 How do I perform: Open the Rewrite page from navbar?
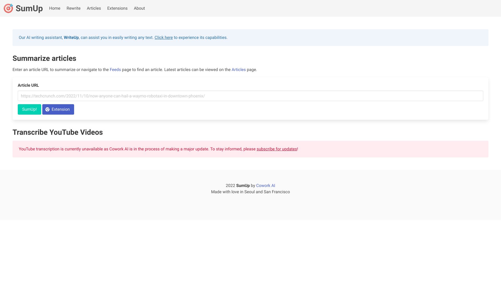click(73, 8)
